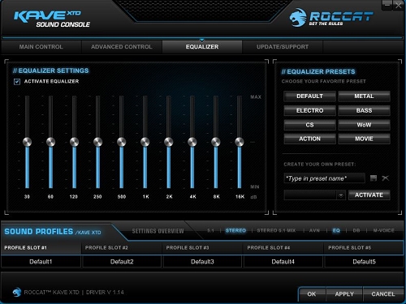This screenshot has width=406, height=304.
Task: Click the Default2 profile name
Action: tap(122, 262)
